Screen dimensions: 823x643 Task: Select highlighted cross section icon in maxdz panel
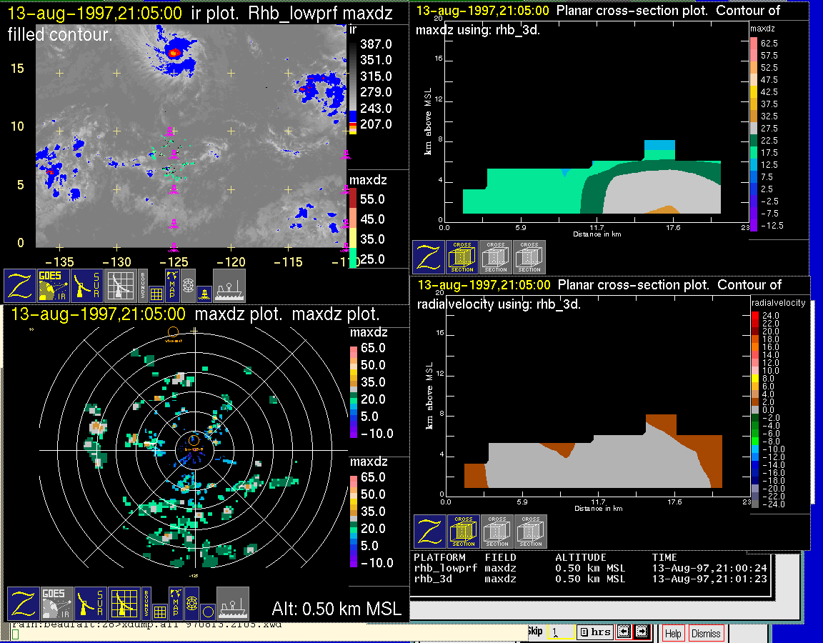462,257
